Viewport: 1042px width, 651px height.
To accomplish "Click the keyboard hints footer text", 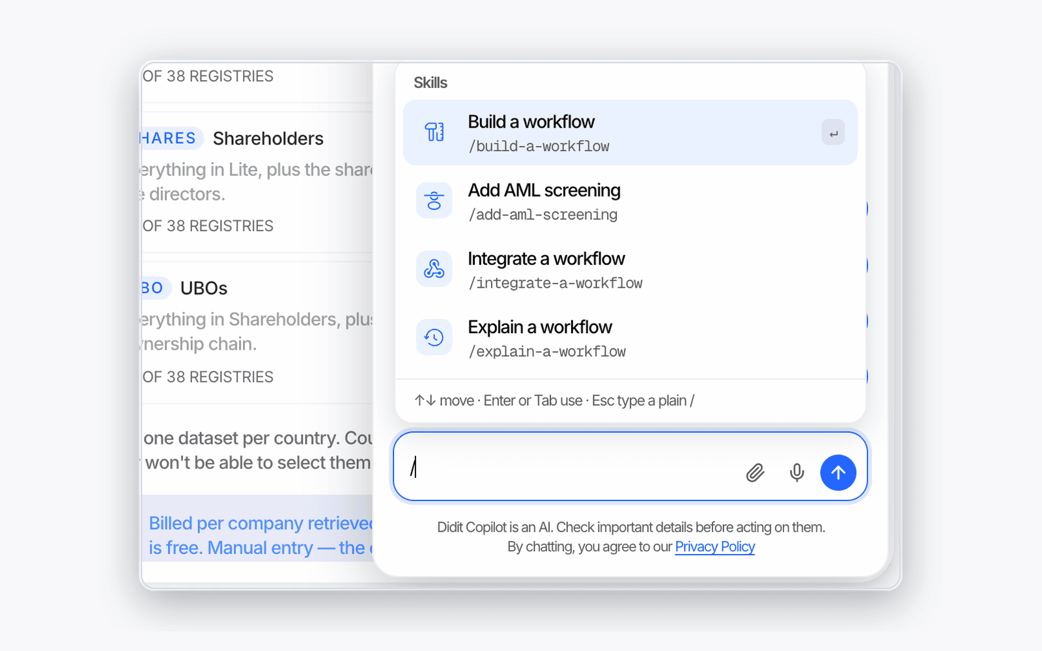I will [554, 401].
